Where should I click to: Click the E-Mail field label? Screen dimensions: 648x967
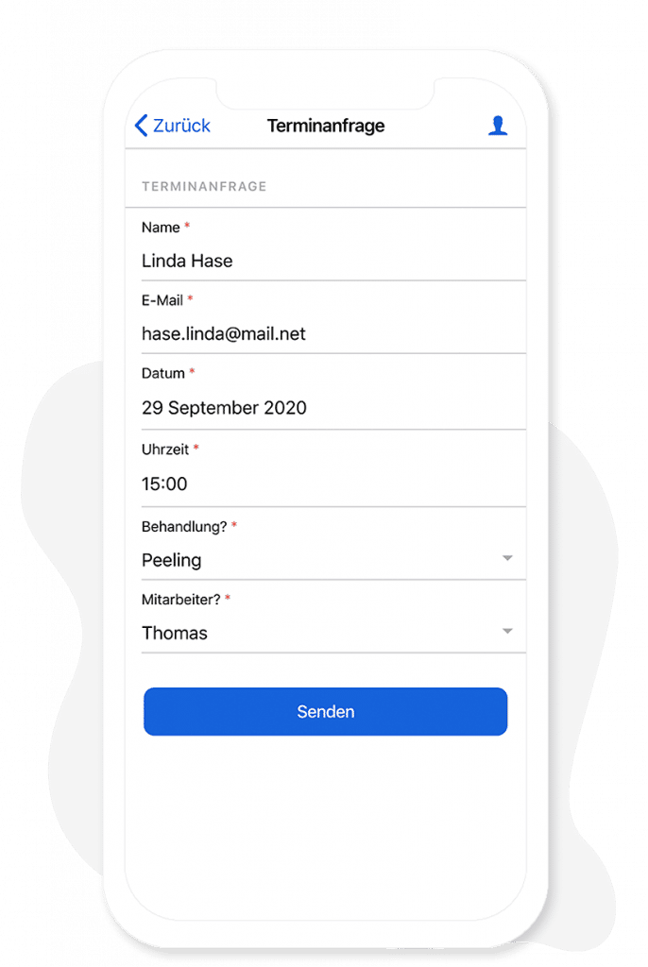162,300
